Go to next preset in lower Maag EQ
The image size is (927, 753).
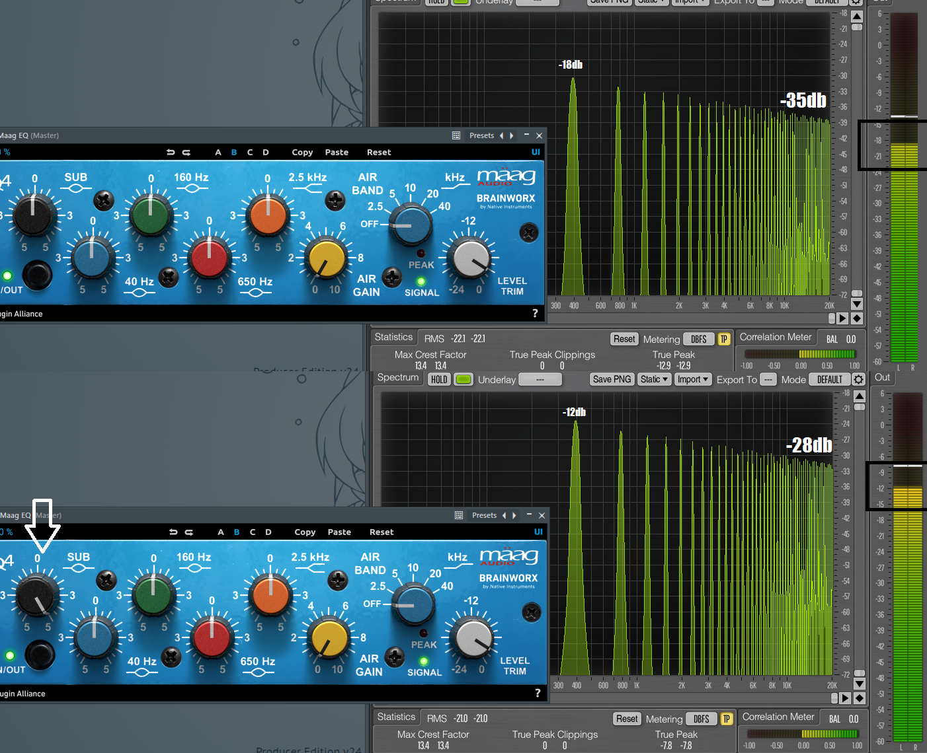coord(514,515)
